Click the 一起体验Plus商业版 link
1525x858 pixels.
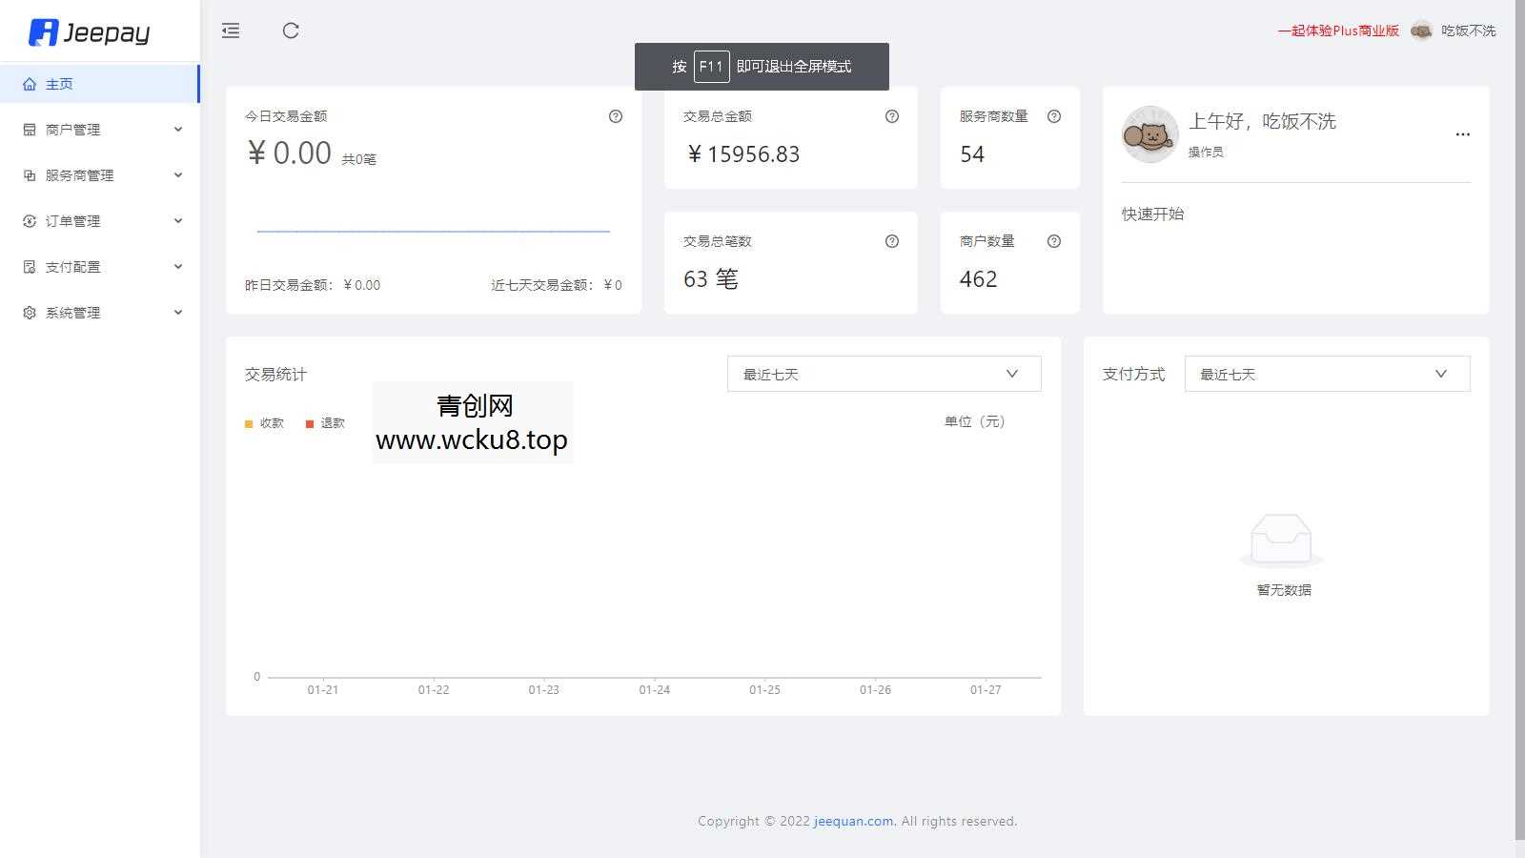point(1337,31)
